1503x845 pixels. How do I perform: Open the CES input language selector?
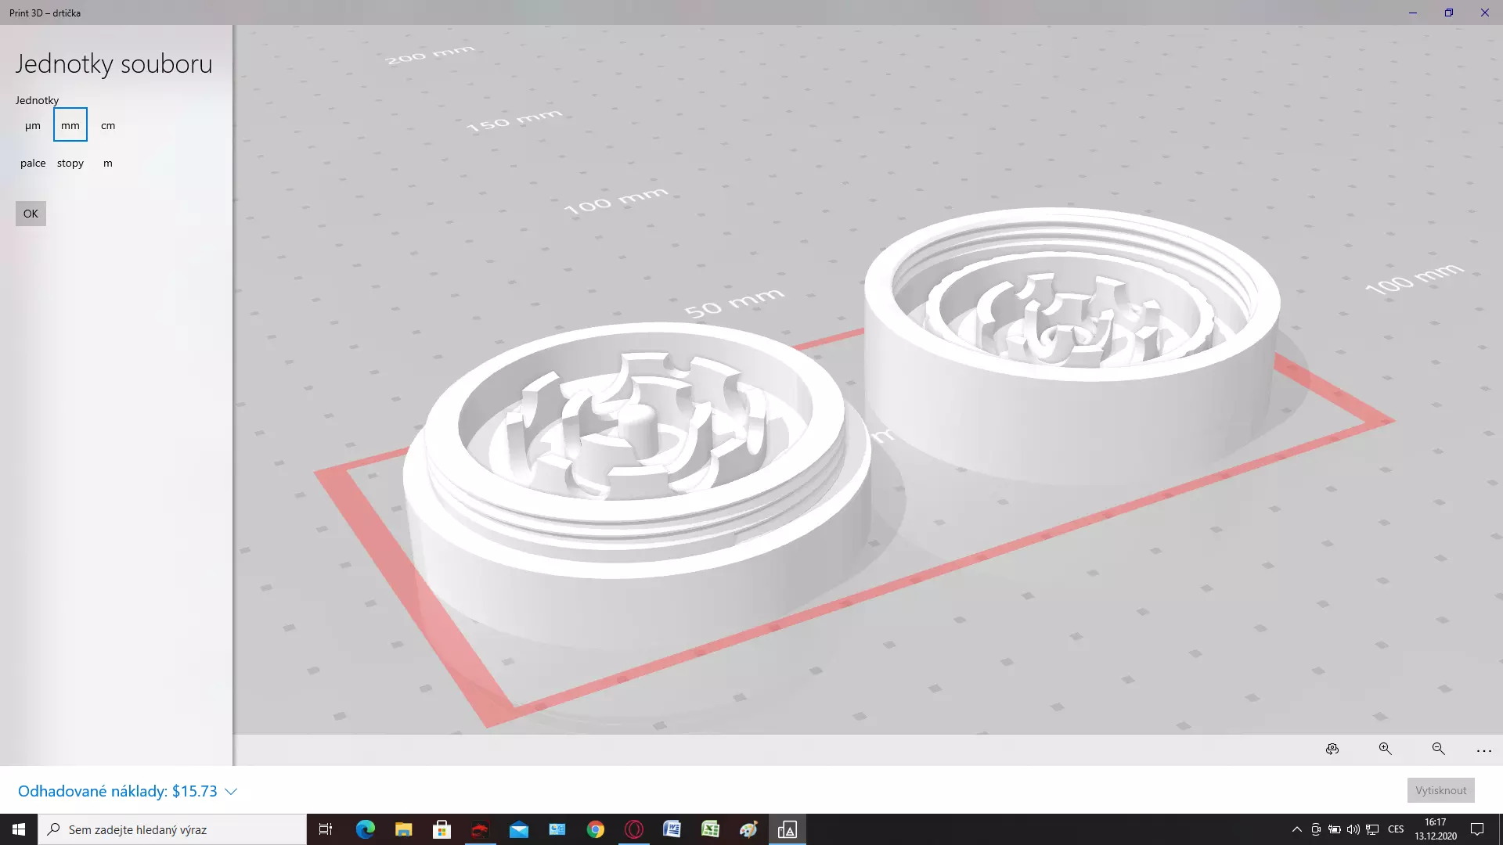point(1395,829)
